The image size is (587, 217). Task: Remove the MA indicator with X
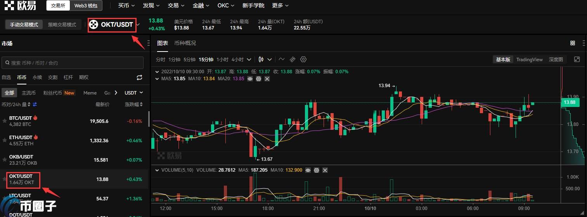[267, 79]
